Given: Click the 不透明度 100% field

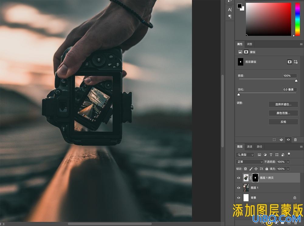Looking at the screenshot, I should pos(281,162).
